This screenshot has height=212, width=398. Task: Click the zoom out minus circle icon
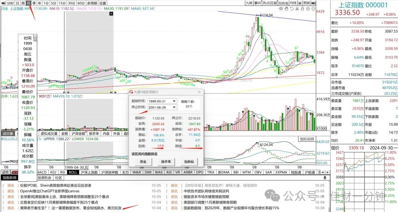313,8
